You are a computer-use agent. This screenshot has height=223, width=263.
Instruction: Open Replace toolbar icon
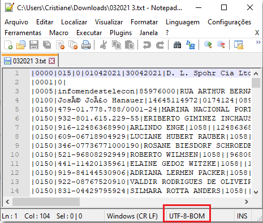191,45
